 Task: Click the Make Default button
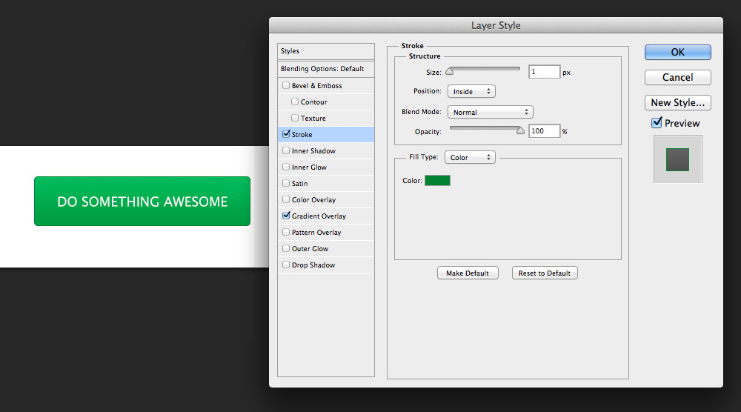tap(468, 273)
